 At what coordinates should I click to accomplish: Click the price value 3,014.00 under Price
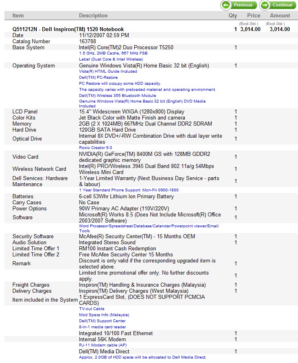[x=250, y=29]
